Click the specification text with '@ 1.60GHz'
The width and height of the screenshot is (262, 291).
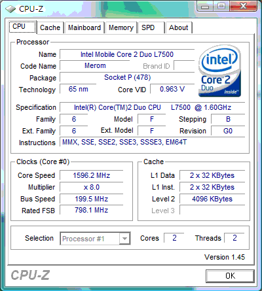[x=153, y=107]
